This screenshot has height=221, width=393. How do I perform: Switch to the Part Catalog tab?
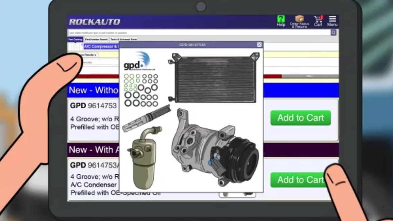(75, 39)
